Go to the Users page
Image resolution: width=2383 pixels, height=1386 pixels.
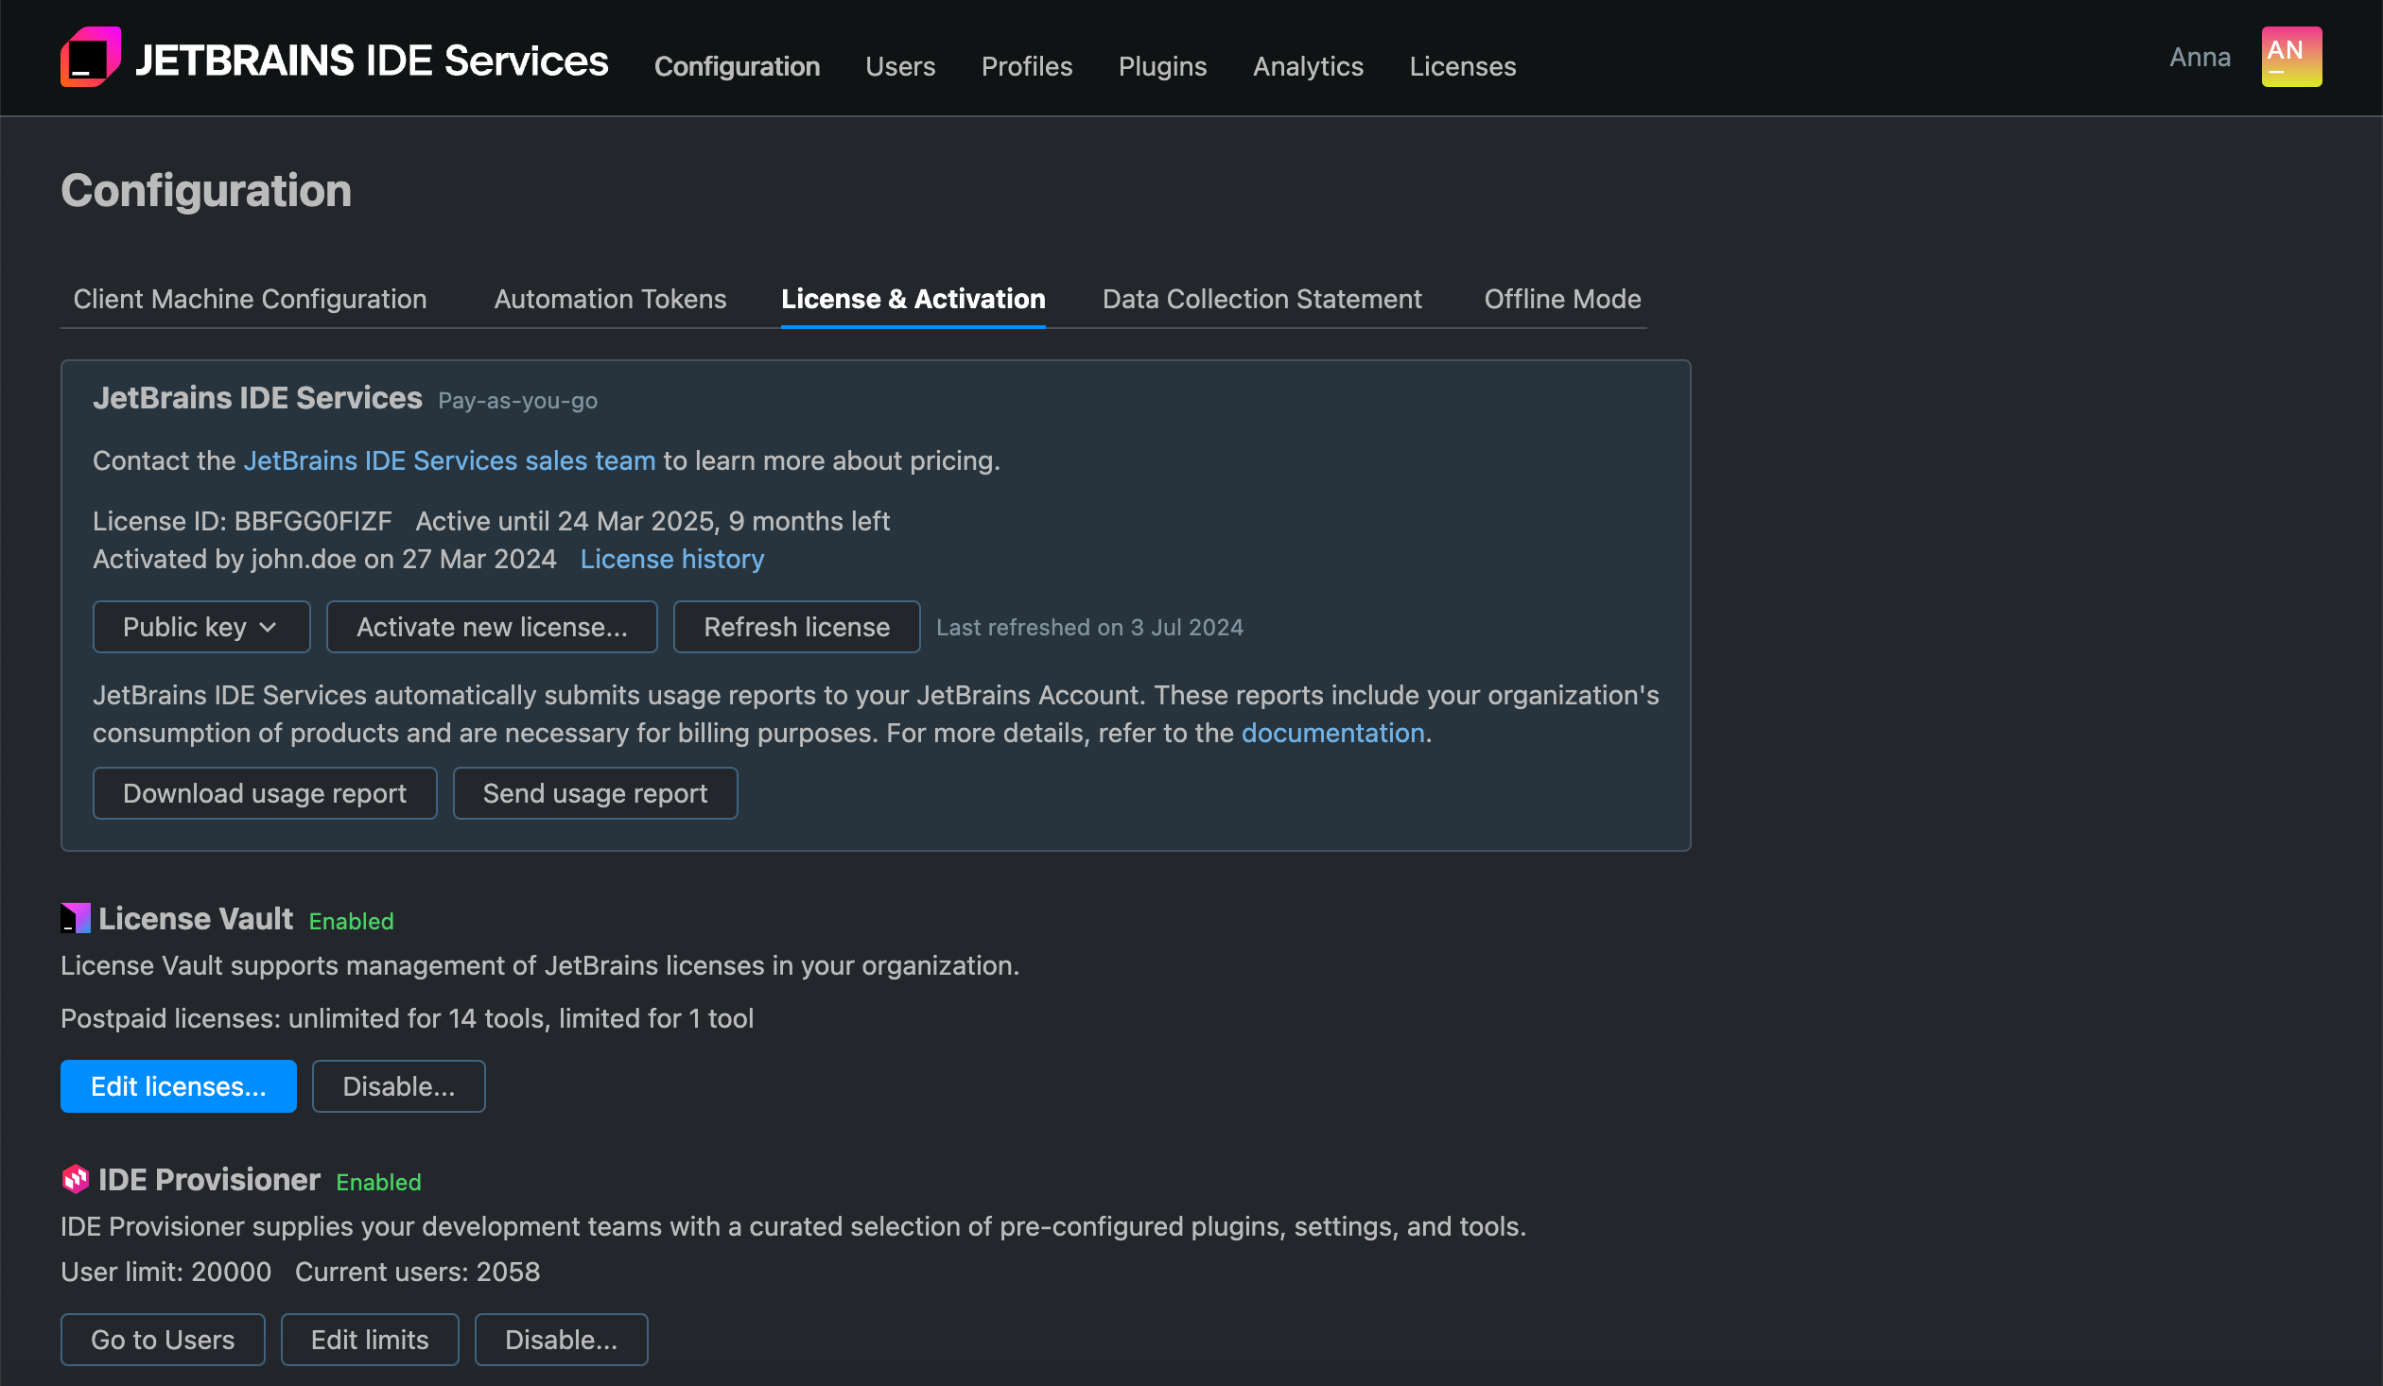[900, 66]
